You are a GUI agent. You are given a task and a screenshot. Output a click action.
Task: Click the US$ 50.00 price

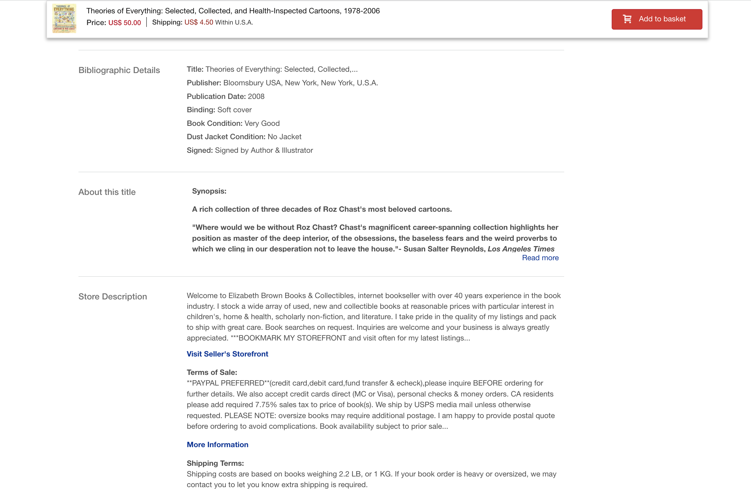pyautogui.click(x=124, y=22)
